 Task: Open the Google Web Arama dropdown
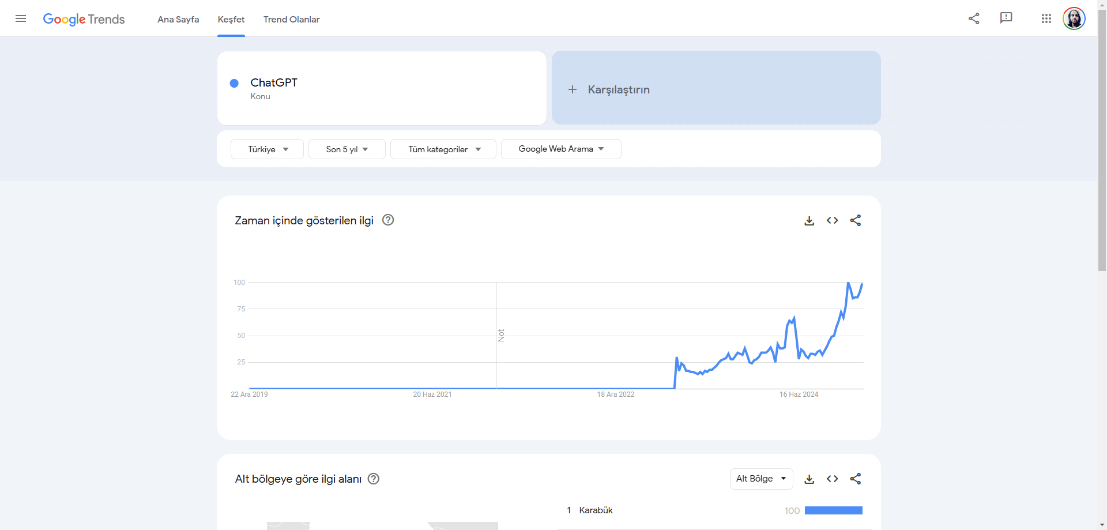coord(561,149)
